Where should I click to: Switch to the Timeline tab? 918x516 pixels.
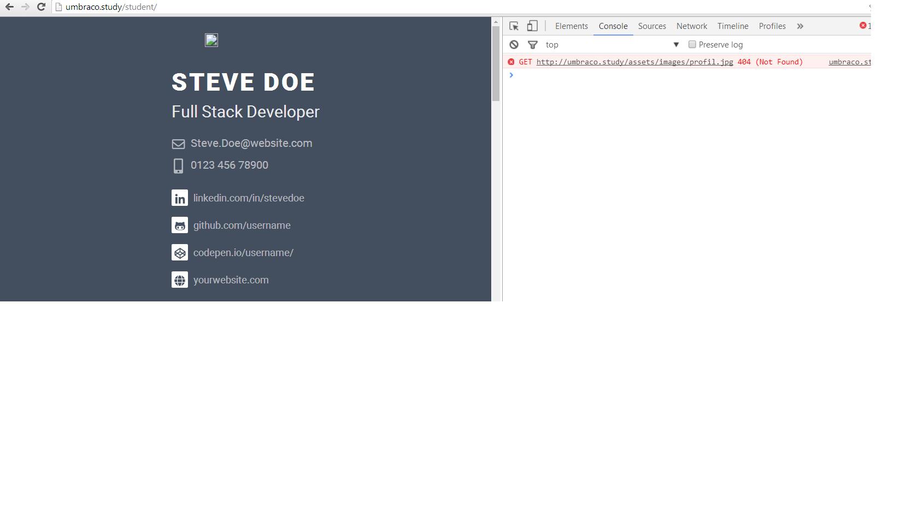[x=733, y=26]
